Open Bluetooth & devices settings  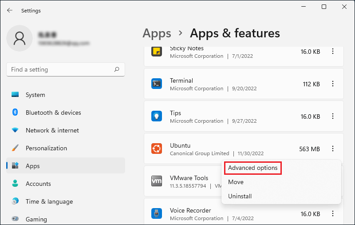tap(66, 112)
